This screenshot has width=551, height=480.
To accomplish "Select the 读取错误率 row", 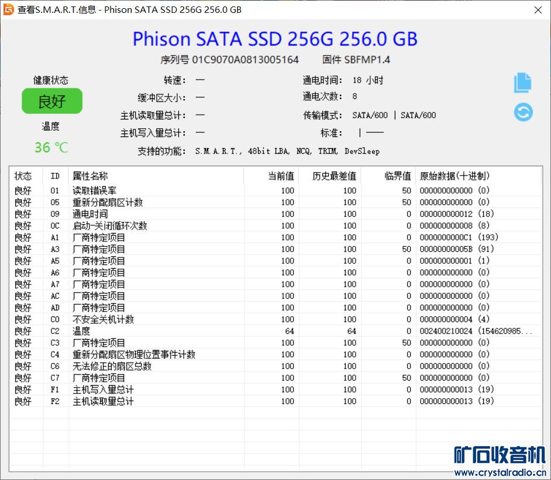I will (275, 191).
